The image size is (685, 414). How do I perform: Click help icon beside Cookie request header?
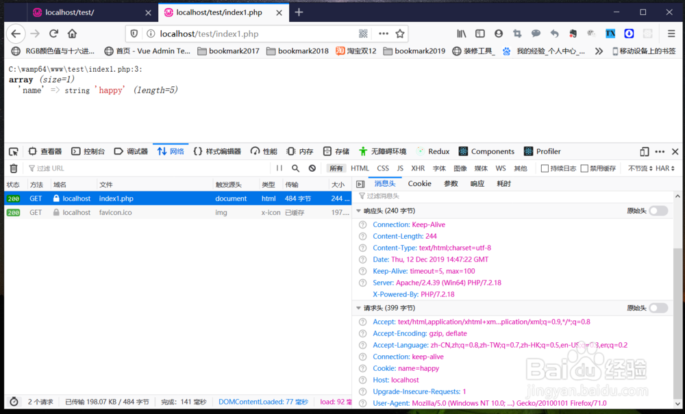click(362, 369)
